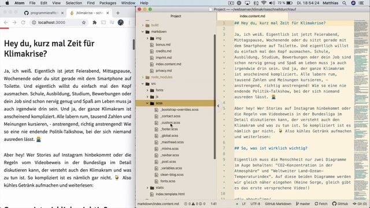Open index.template.html file
This screenshot has width=370, height=208.
170,194
